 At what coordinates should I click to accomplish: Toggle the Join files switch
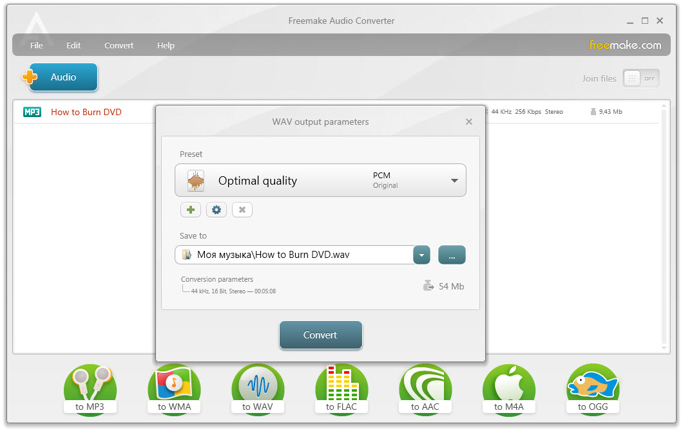click(x=640, y=78)
